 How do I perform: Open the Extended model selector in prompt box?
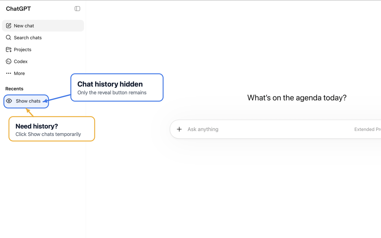pos(368,129)
